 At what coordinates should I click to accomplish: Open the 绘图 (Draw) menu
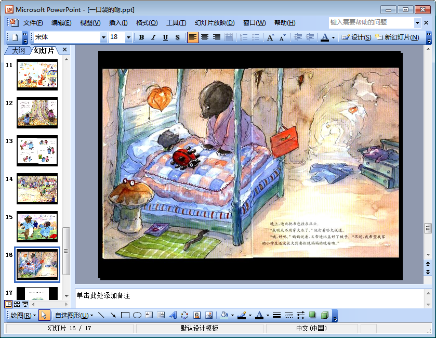point(23,315)
